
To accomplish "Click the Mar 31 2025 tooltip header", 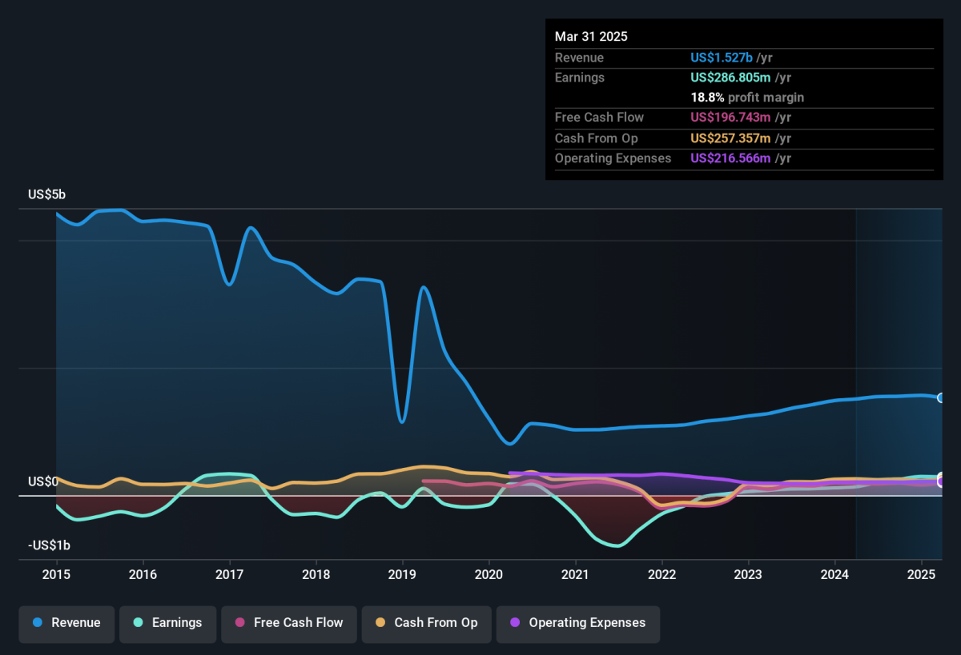I will pyautogui.click(x=591, y=37).
